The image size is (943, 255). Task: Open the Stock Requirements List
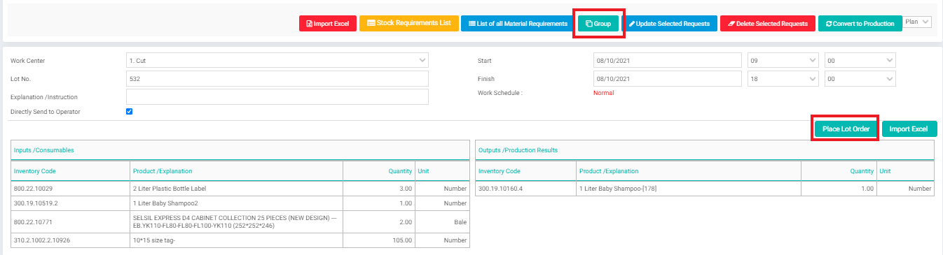(409, 23)
